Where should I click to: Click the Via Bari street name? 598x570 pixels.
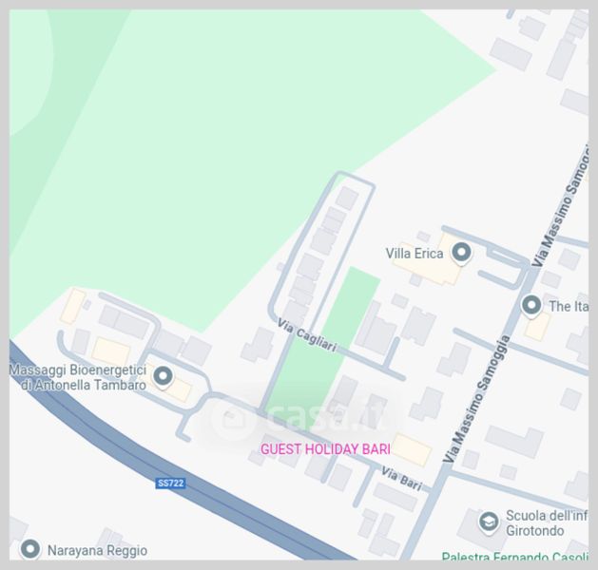pos(401,480)
